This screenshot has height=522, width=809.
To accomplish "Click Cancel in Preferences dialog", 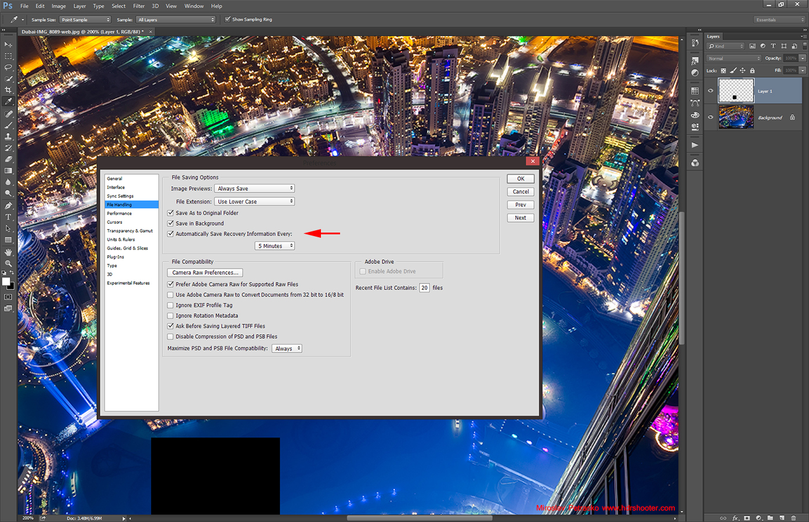I will (521, 191).
